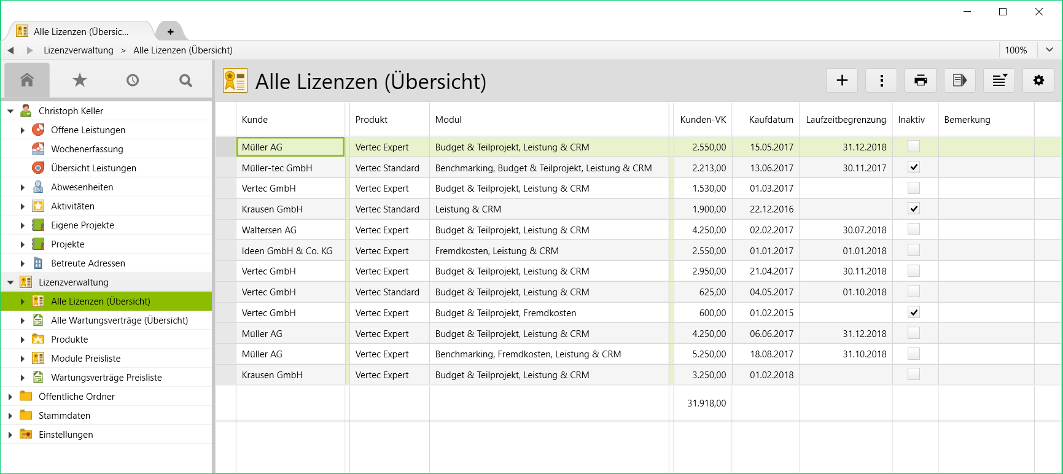The image size is (1063, 474).
Task: Collapse the Christoph Keller tree node
Action: click(10, 111)
